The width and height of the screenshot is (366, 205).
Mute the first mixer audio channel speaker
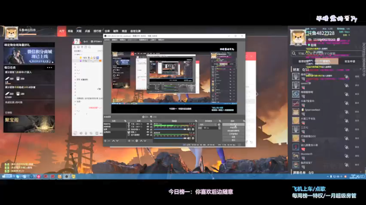(x=189, y=129)
